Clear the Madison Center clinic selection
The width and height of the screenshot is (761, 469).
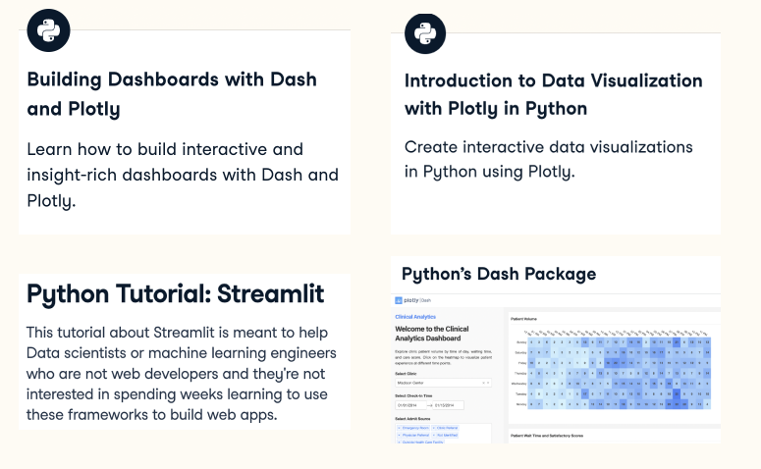click(x=483, y=383)
